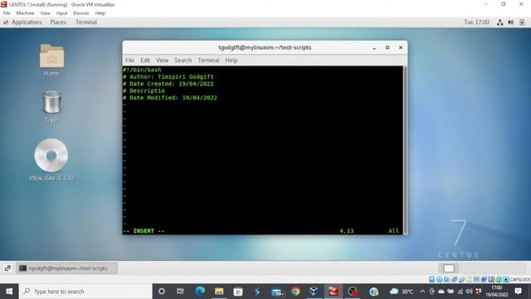Click Windows clock showing 17:00 19/04/2022
The image size is (531, 299).
pos(496,292)
